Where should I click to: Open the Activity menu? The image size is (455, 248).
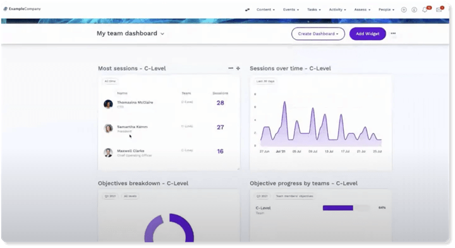pyautogui.click(x=337, y=9)
